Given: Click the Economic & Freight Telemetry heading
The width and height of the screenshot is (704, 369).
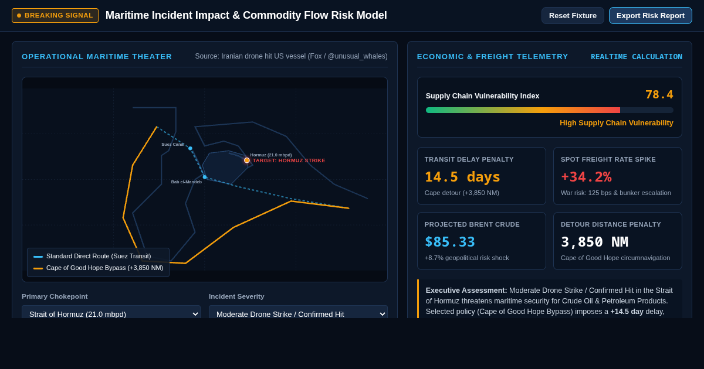Looking at the screenshot, I should (493, 57).
